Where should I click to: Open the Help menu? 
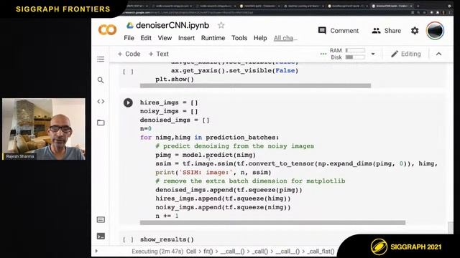(260, 38)
